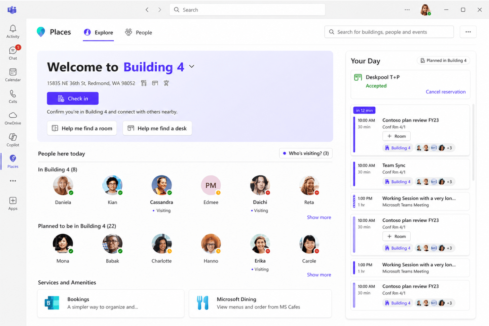Check in to Building 4
The height and width of the screenshot is (326, 489).
(73, 98)
